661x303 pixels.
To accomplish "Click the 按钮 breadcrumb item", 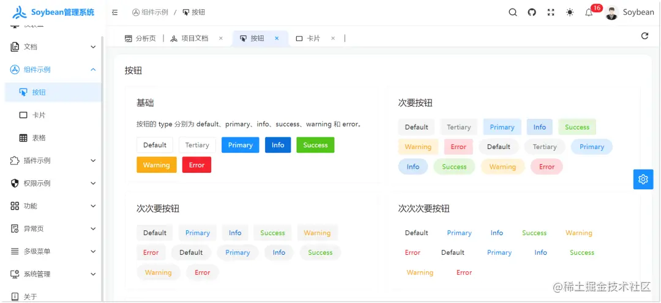I will (194, 13).
